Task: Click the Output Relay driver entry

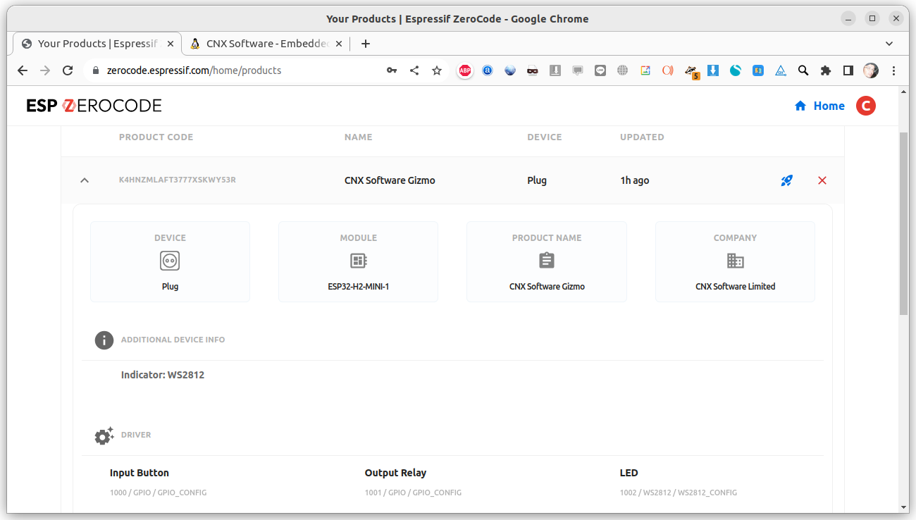Action: (395, 473)
